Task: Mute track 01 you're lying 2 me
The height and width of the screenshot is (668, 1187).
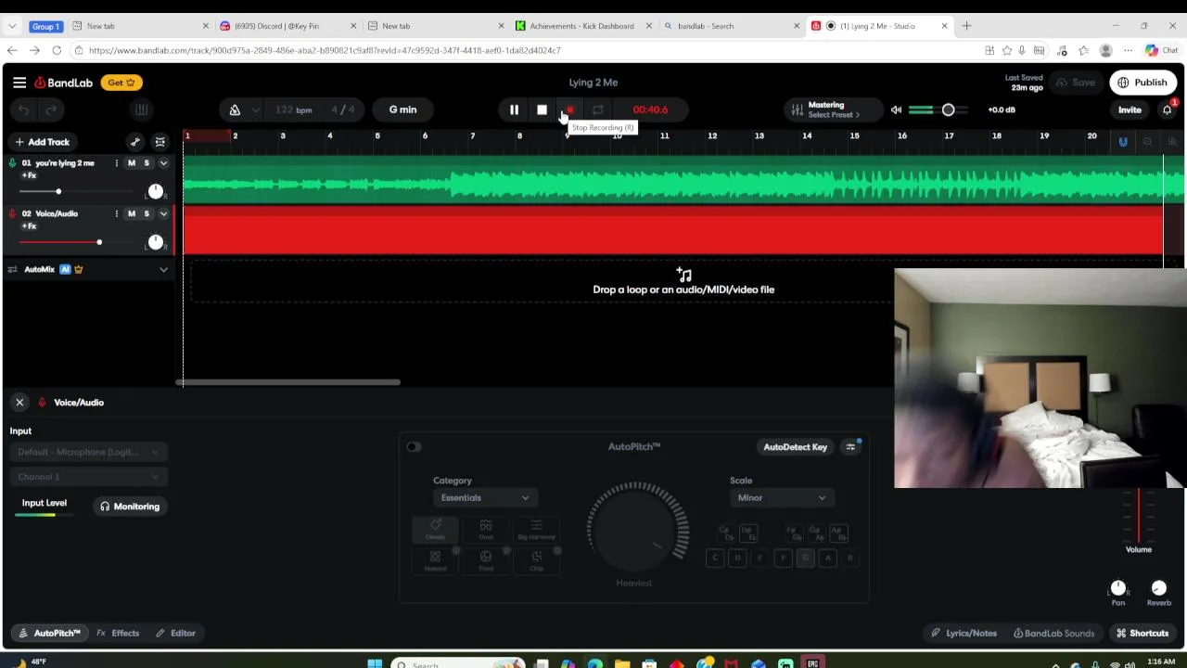Action: click(131, 163)
